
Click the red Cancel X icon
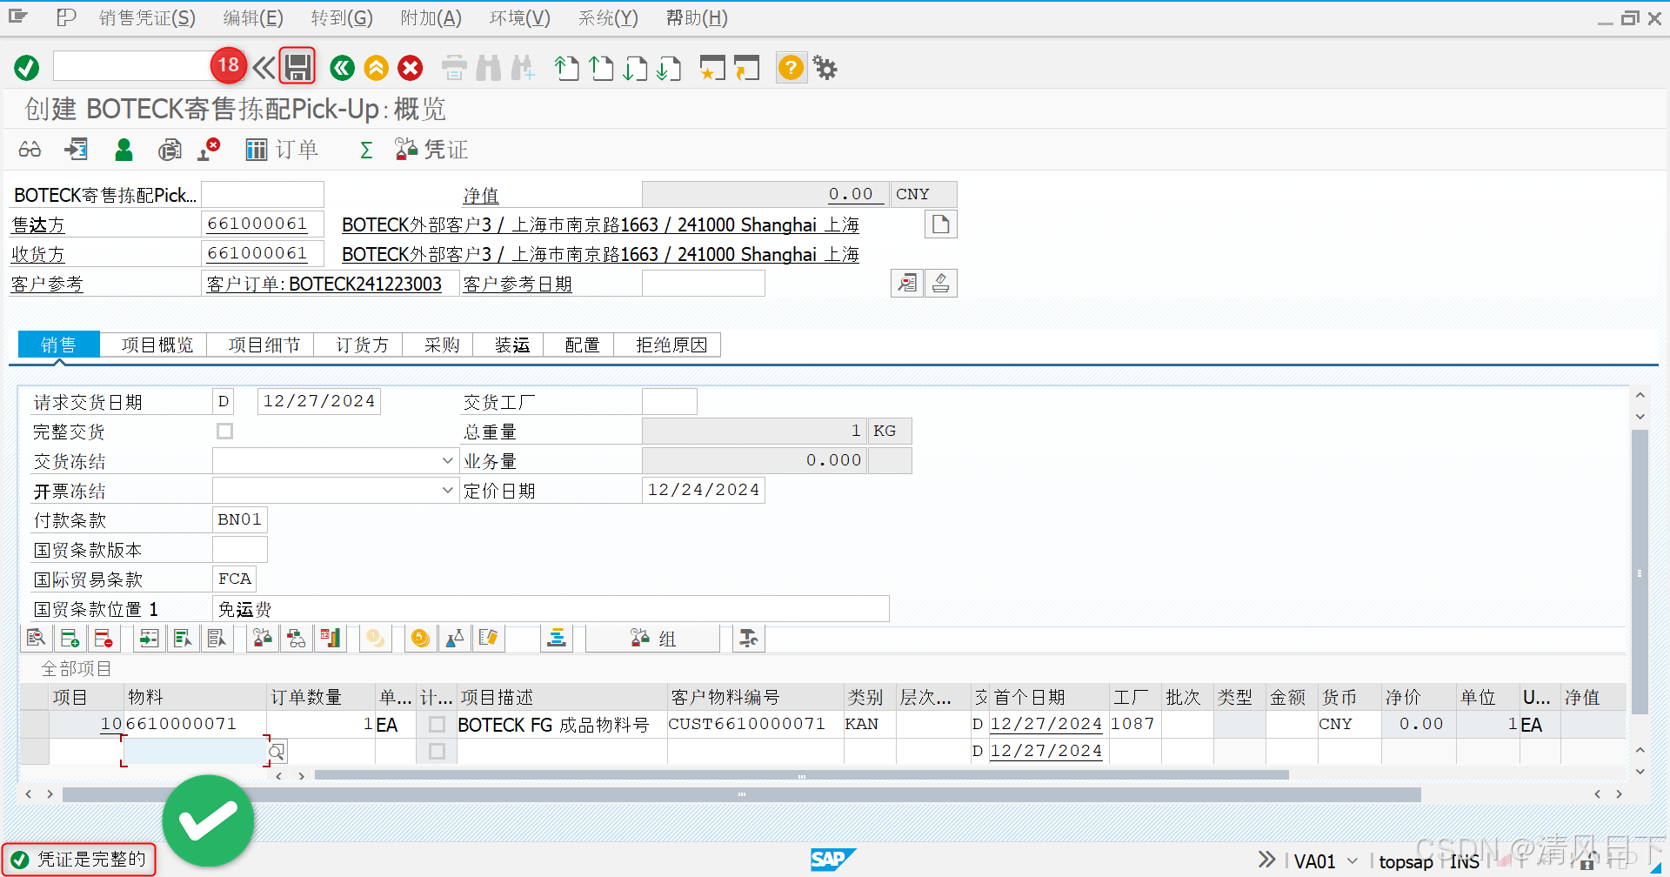(x=411, y=68)
